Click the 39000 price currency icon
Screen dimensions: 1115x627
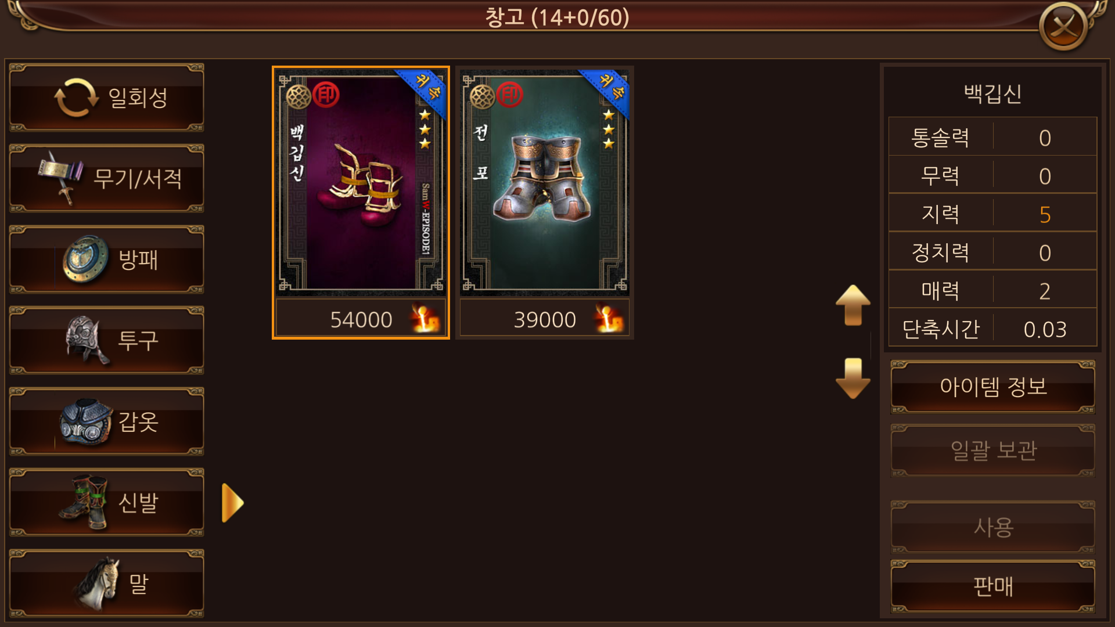(609, 319)
